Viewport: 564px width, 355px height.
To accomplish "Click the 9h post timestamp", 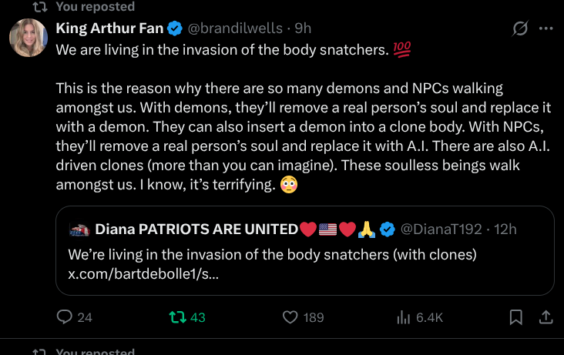I will pos(303,28).
